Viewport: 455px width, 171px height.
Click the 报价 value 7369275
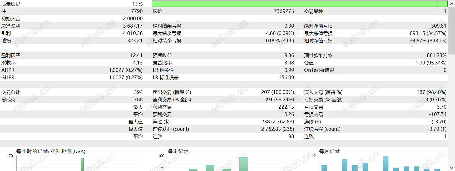coord(284,11)
